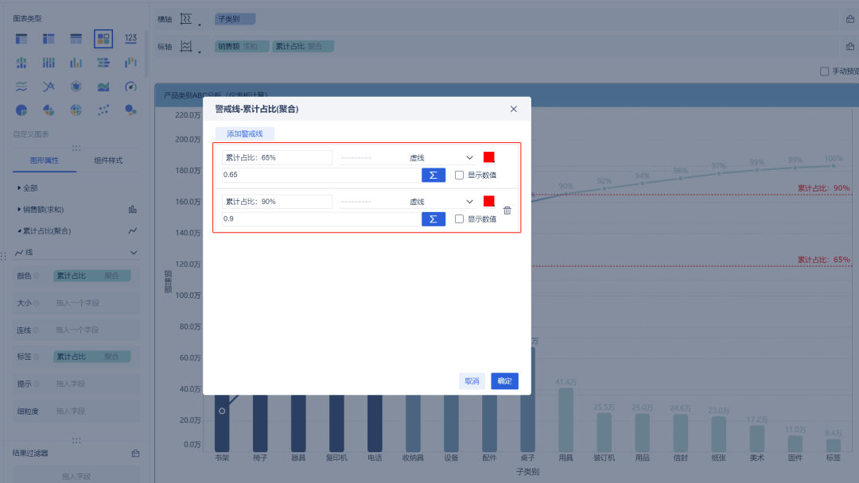Select the cross table chart type
859x483 pixels.
(x=49, y=39)
